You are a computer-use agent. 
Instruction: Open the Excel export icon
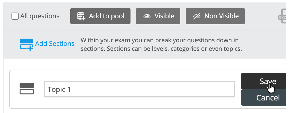point(283,16)
